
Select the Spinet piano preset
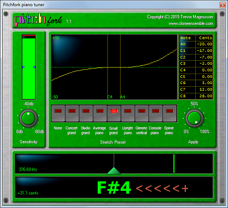170,113
